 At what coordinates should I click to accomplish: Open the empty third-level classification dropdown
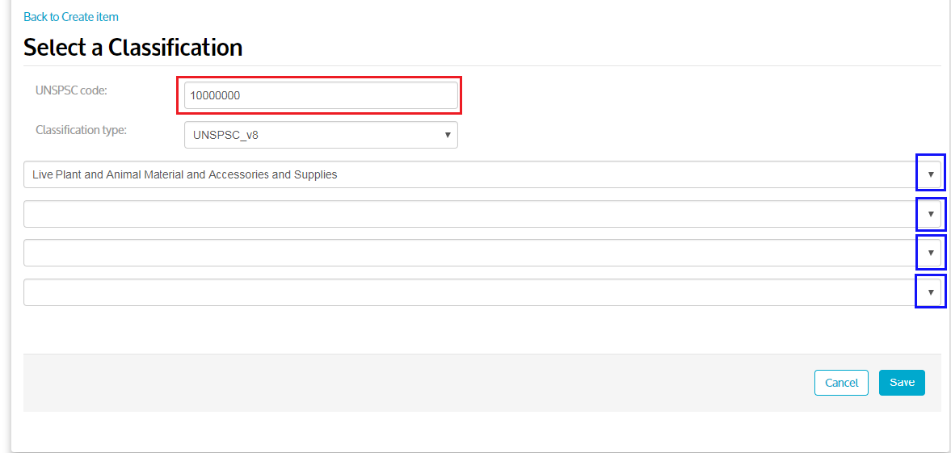(482, 253)
